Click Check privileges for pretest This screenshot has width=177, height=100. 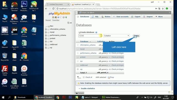pos(117,57)
